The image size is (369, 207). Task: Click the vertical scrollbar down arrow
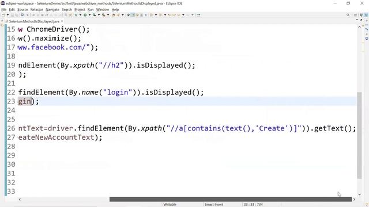click(359, 194)
